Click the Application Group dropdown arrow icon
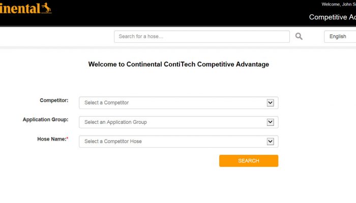 [271, 122]
